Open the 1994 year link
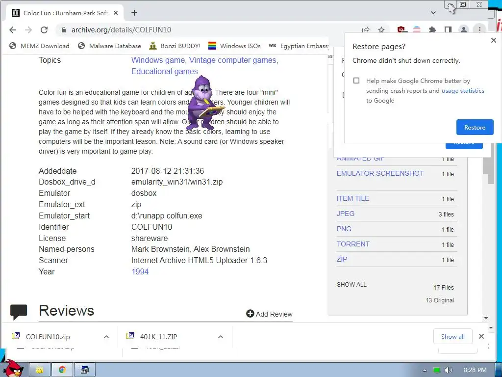Screen dimensions: 502x377 tap(140, 271)
